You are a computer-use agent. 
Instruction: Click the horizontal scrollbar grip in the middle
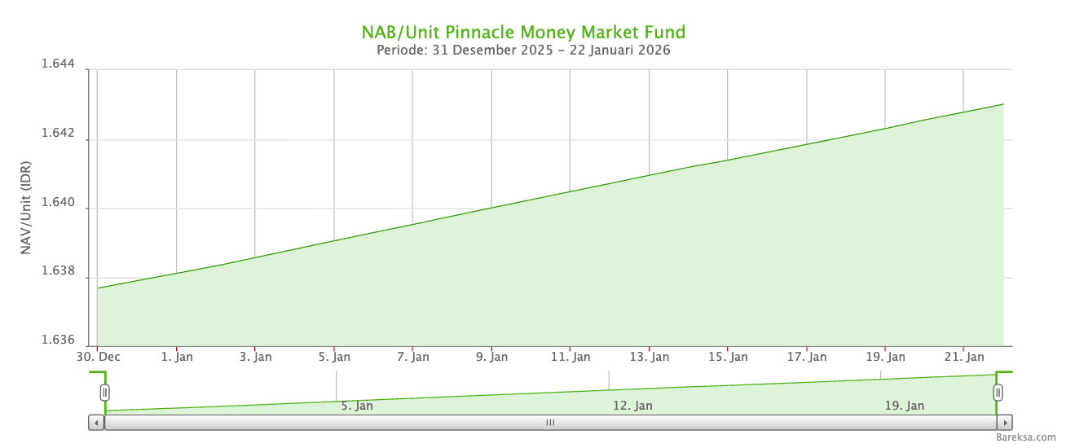550,423
